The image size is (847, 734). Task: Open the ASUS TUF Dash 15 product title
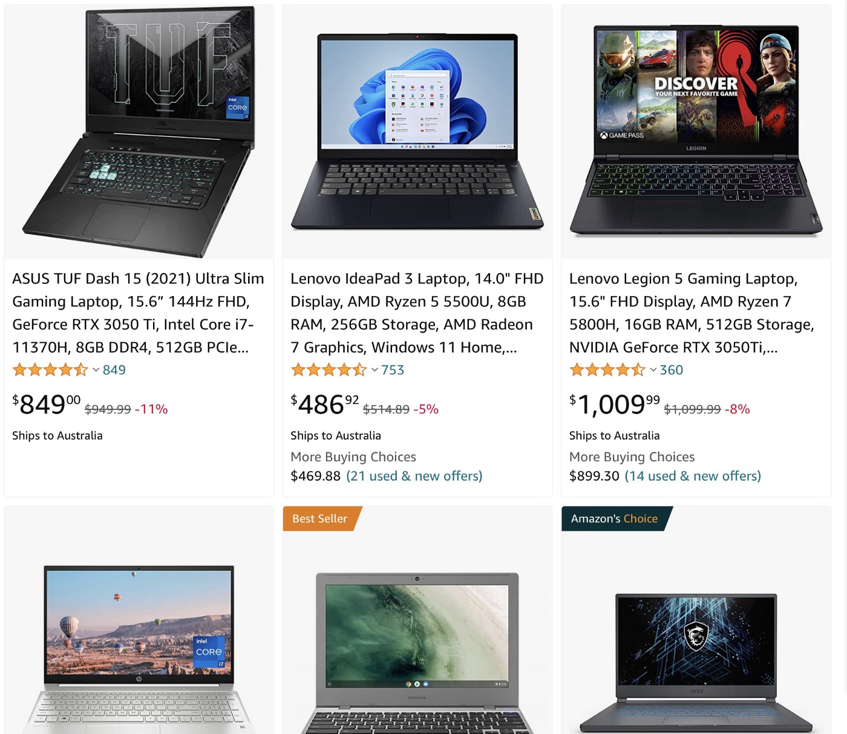click(138, 313)
